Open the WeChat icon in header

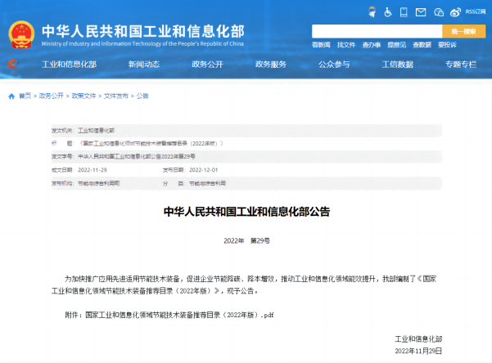438,12
